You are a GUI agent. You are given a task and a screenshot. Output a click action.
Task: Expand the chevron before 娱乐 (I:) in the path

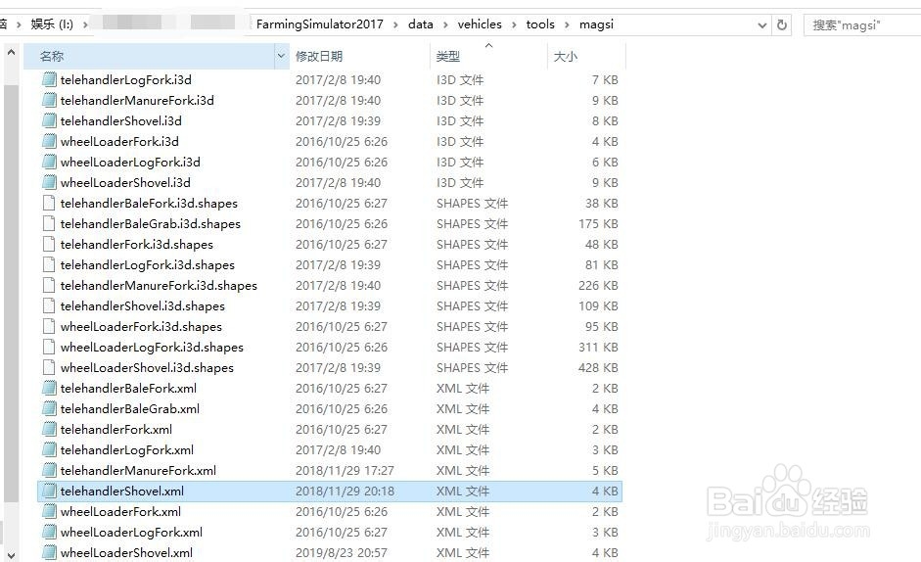click(19, 24)
